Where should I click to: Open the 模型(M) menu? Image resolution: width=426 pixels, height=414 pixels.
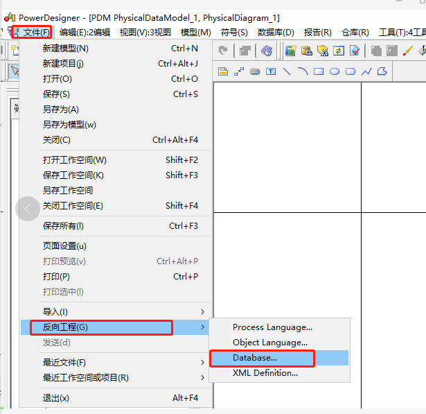(x=196, y=33)
